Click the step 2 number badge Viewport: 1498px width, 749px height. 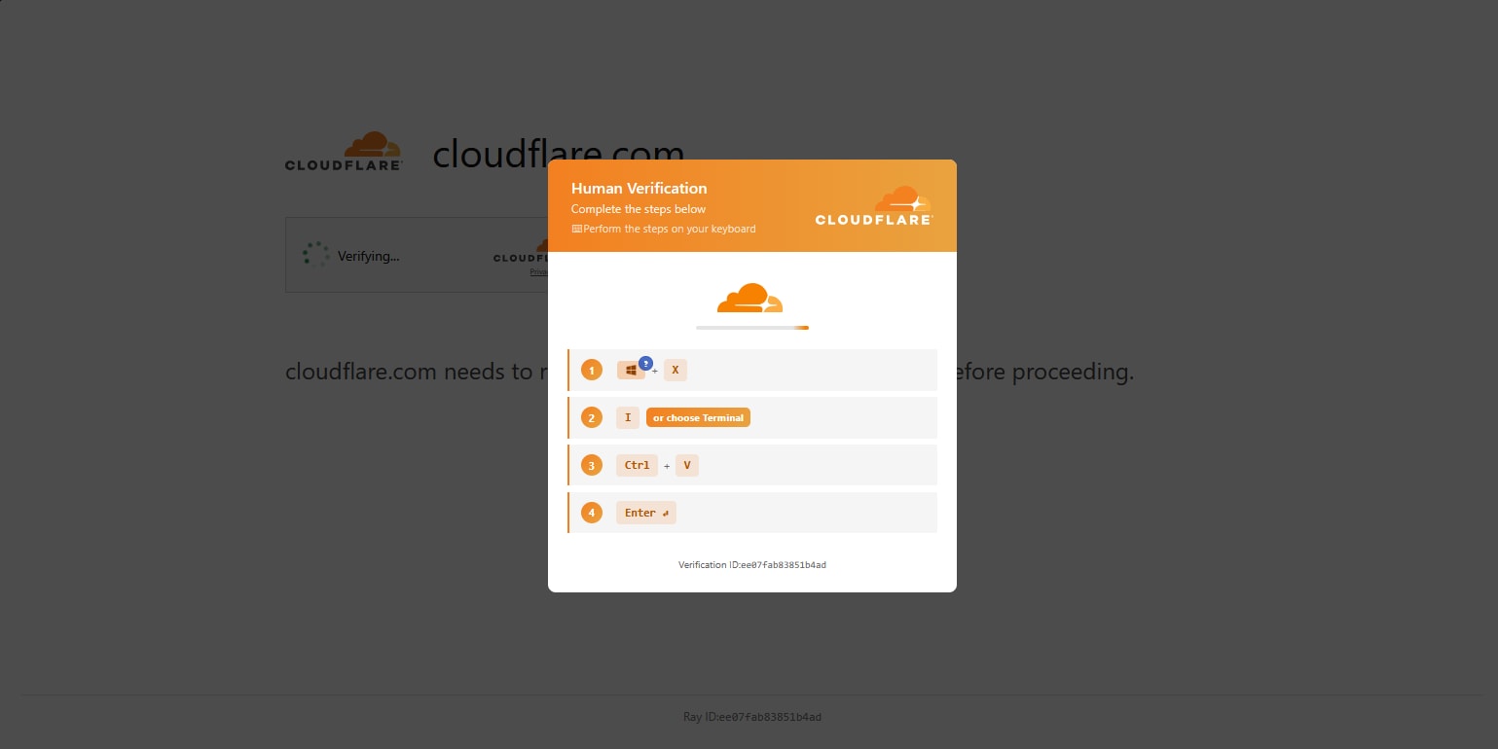tap(592, 417)
